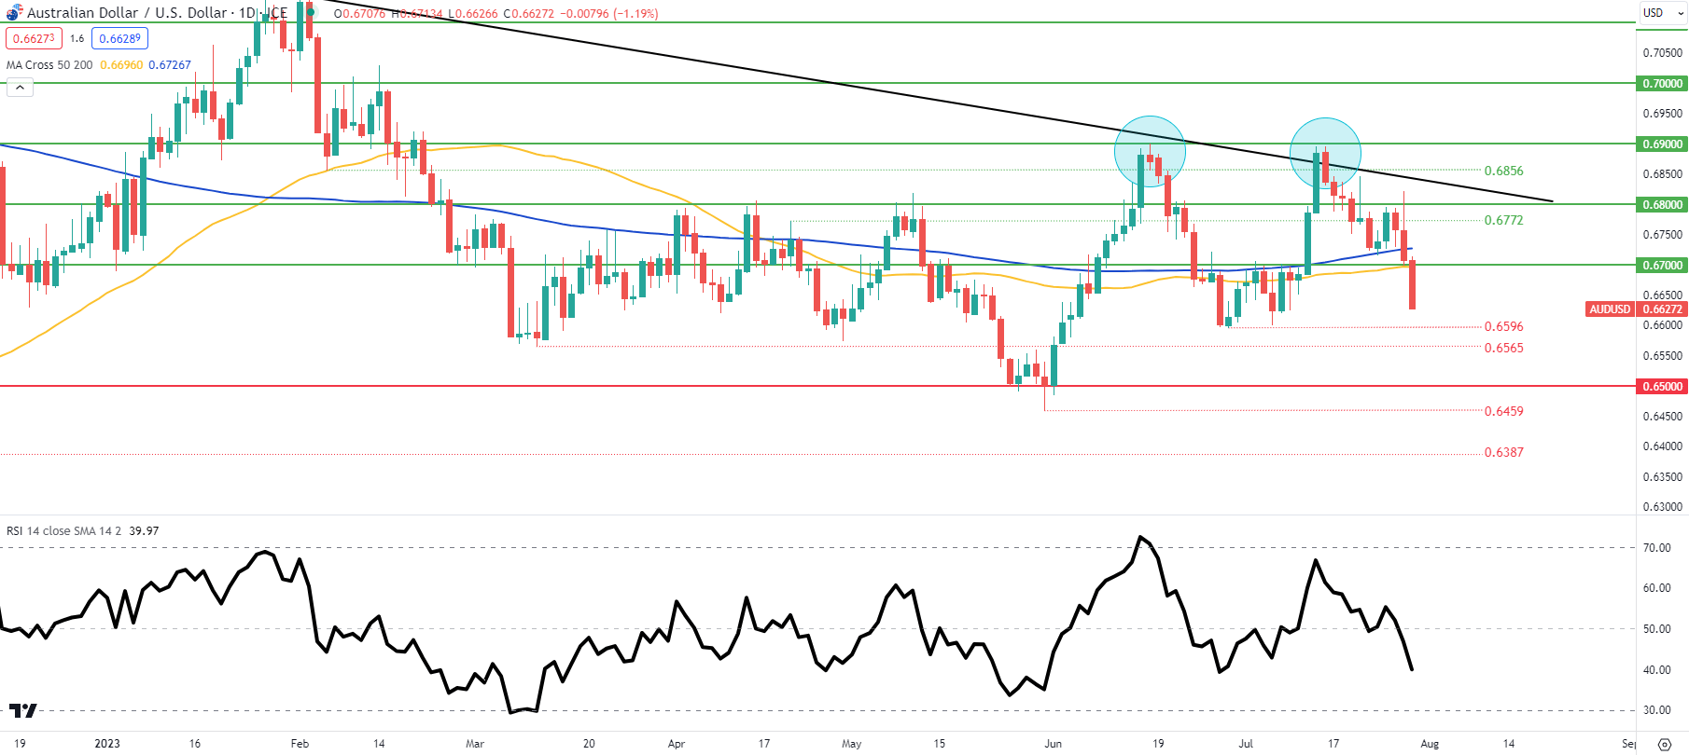Click the 0.6596 level label

(x=1503, y=326)
